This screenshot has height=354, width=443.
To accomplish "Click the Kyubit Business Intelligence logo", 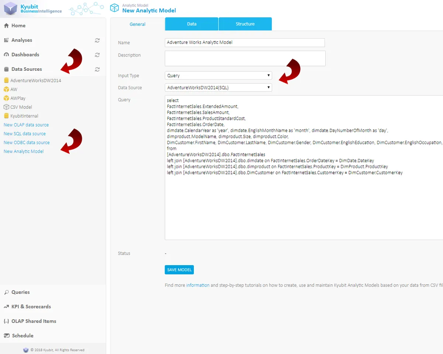I will 33,9.
